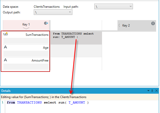Select the AmountFree row
Screen dimensions: 160x113
pyautogui.click(x=26, y=64)
